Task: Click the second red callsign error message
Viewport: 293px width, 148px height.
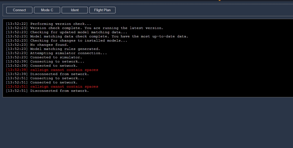Action: [x=64, y=87]
